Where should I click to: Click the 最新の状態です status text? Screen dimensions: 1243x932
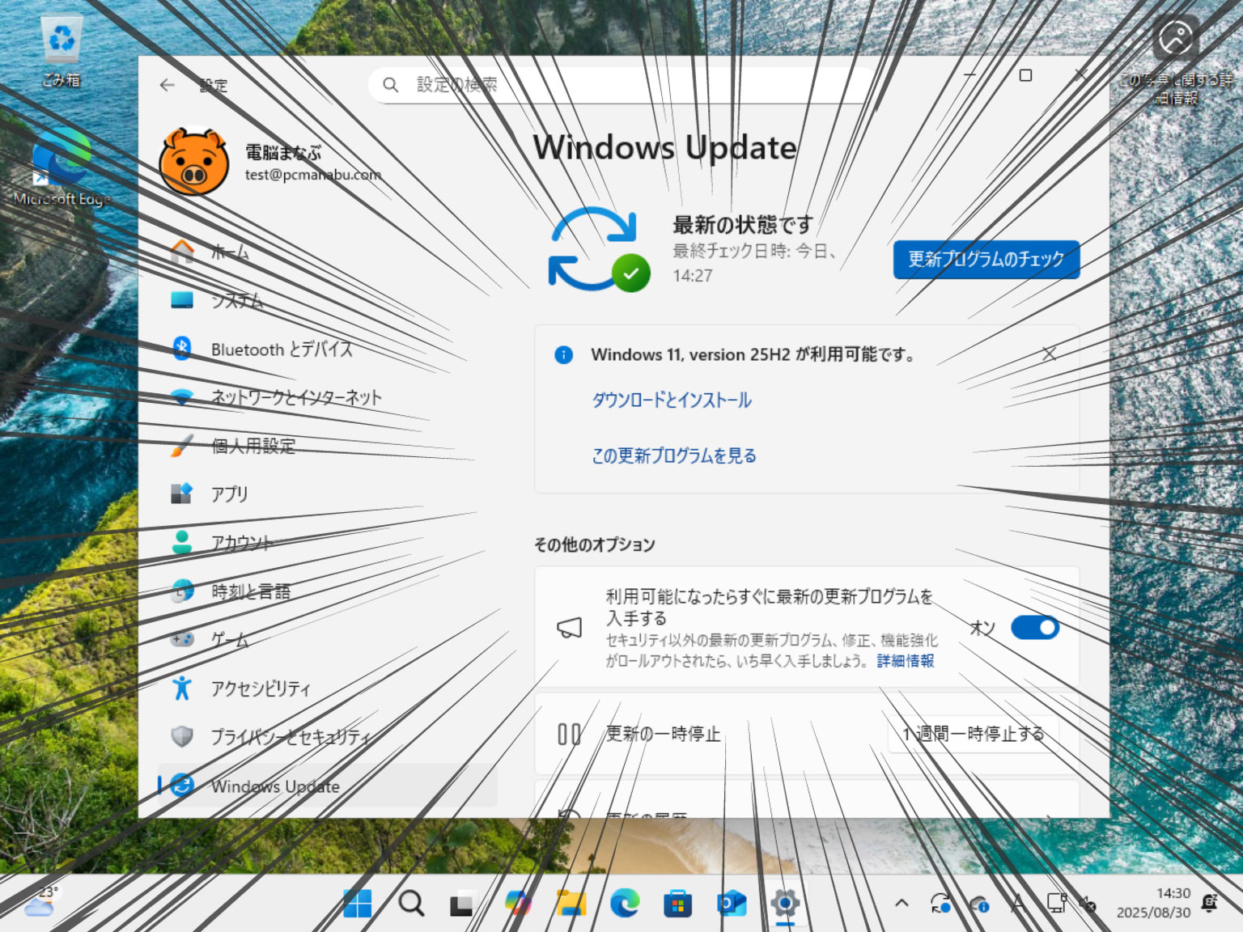[x=743, y=224]
